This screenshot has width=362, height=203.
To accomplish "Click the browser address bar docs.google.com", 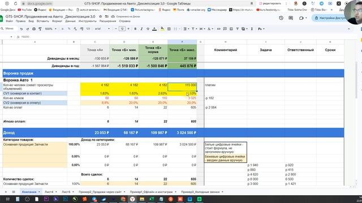I will click(x=39, y=3).
